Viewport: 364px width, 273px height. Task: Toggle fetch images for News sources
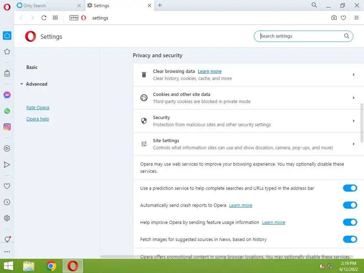[350, 239]
